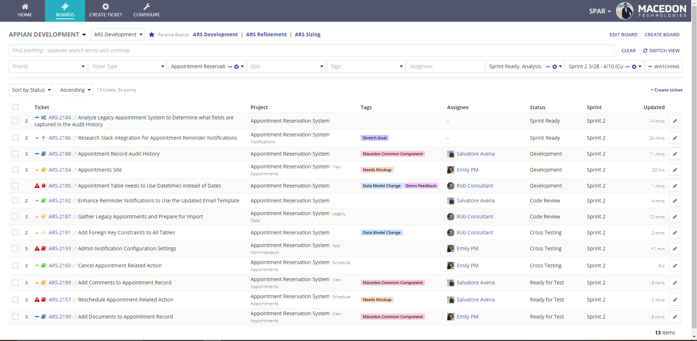Check the select-all tickets checkbox
Viewport: 697px width, 341px height.
(x=15, y=107)
